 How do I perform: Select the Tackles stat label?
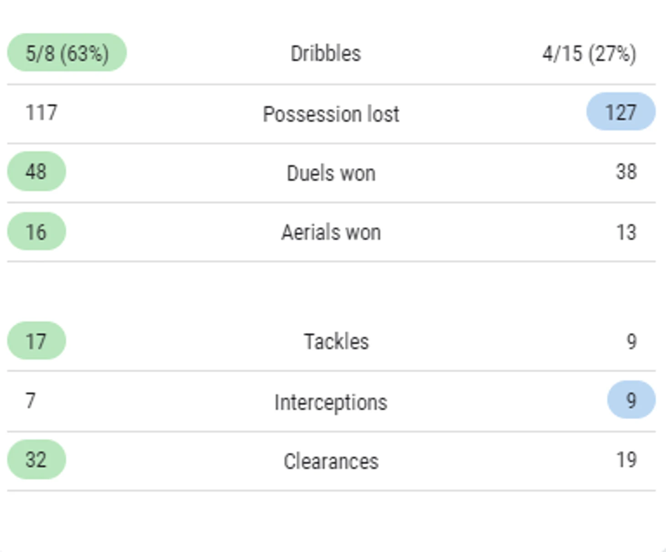tap(337, 342)
